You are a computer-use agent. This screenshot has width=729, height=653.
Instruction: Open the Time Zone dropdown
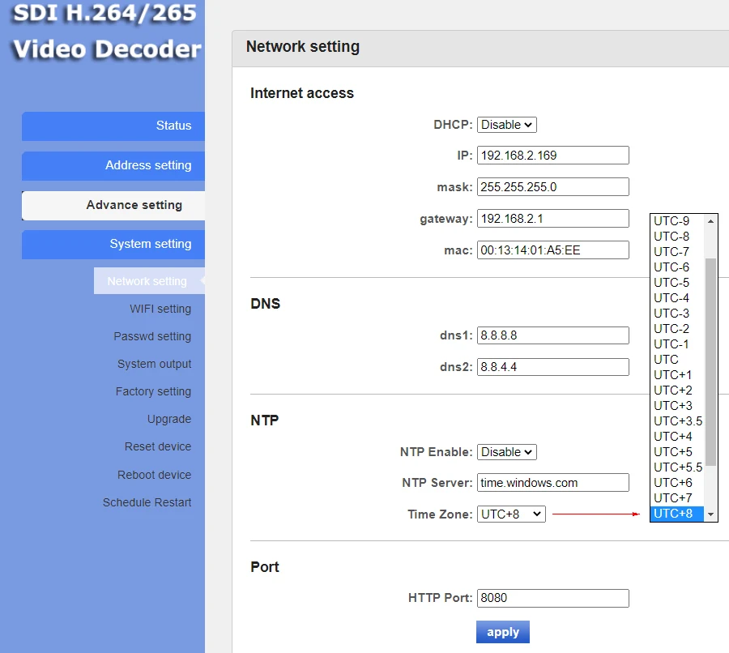pos(511,514)
